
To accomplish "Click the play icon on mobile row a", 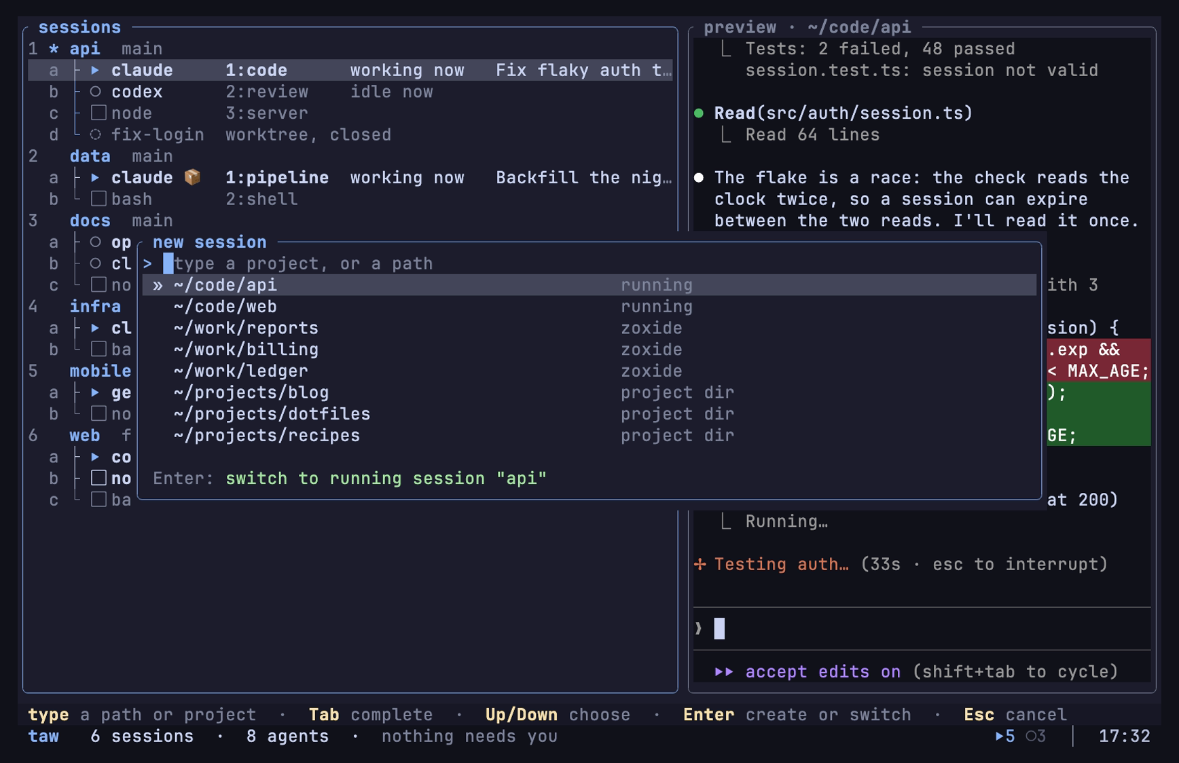I will [x=95, y=392].
